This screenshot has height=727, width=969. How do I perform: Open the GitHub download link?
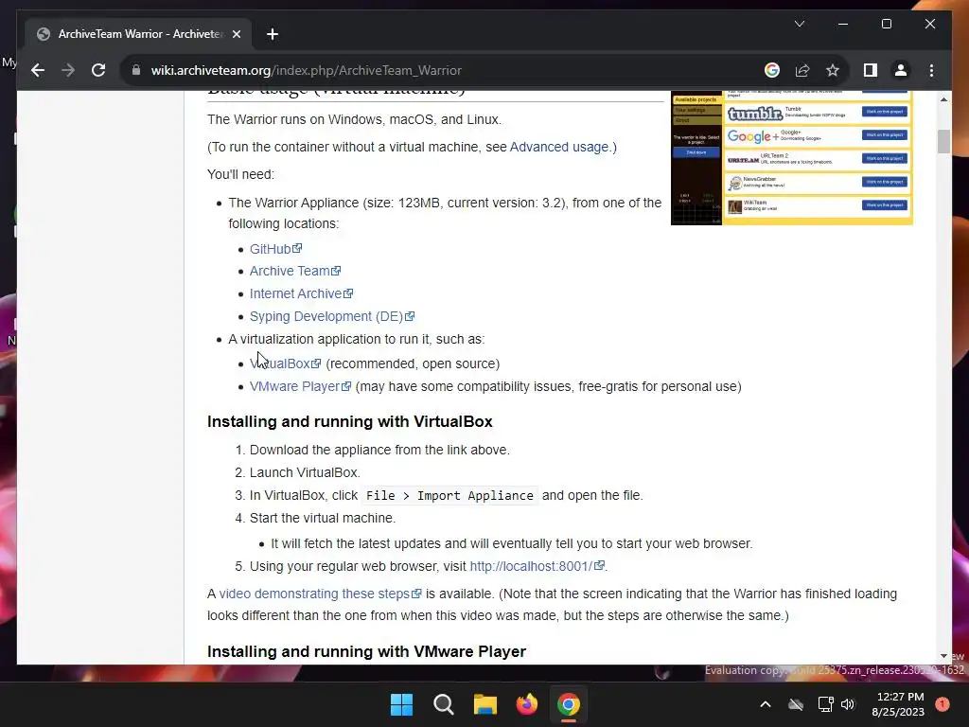275,249
